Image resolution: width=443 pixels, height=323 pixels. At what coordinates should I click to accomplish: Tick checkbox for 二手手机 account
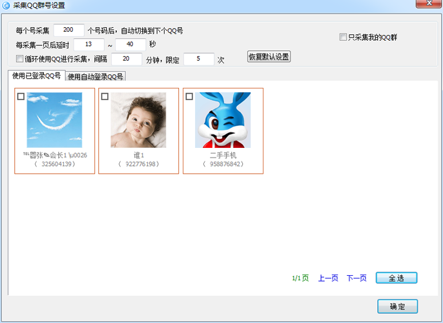[x=189, y=97]
